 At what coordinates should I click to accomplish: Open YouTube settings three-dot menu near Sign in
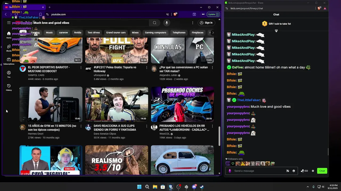click(193, 23)
